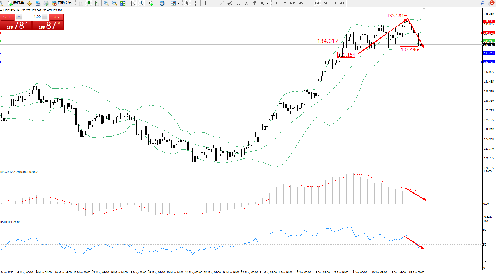This screenshot has width=496, height=274.
Task: Click the red SELL button
Action: coord(7,17)
